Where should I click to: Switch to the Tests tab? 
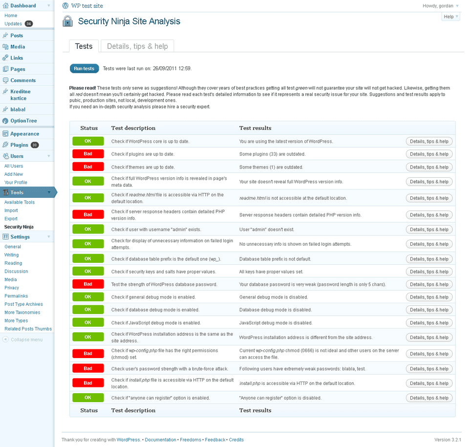(x=84, y=46)
